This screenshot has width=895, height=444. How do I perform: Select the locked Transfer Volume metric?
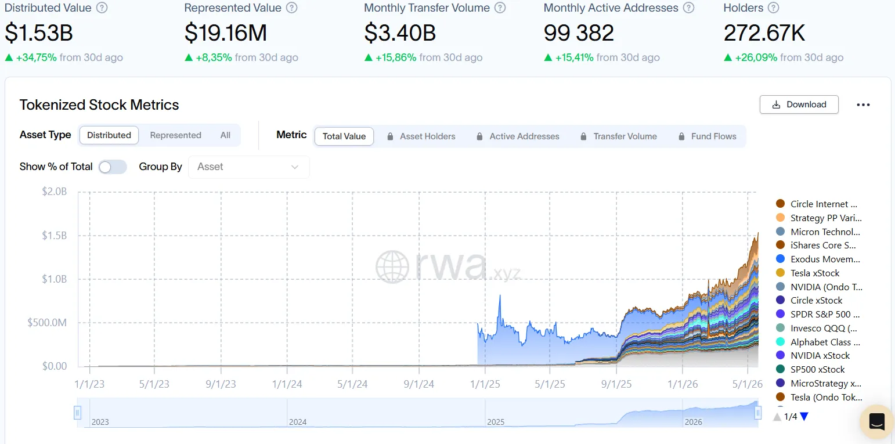tap(619, 136)
